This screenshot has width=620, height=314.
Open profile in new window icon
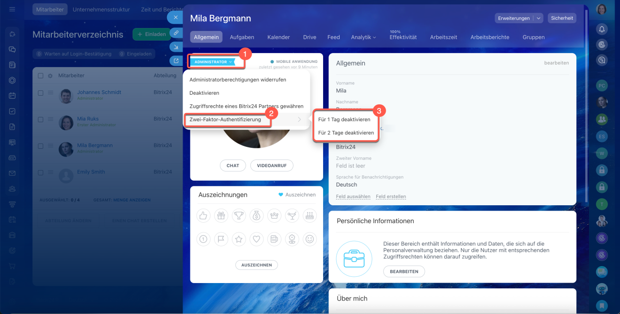click(x=176, y=61)
